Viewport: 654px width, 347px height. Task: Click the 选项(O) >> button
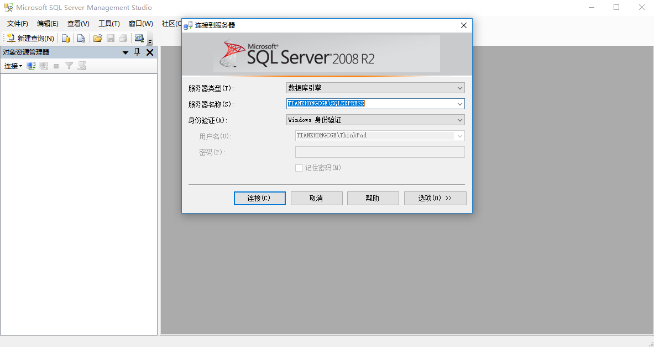(x=435, y=198)
